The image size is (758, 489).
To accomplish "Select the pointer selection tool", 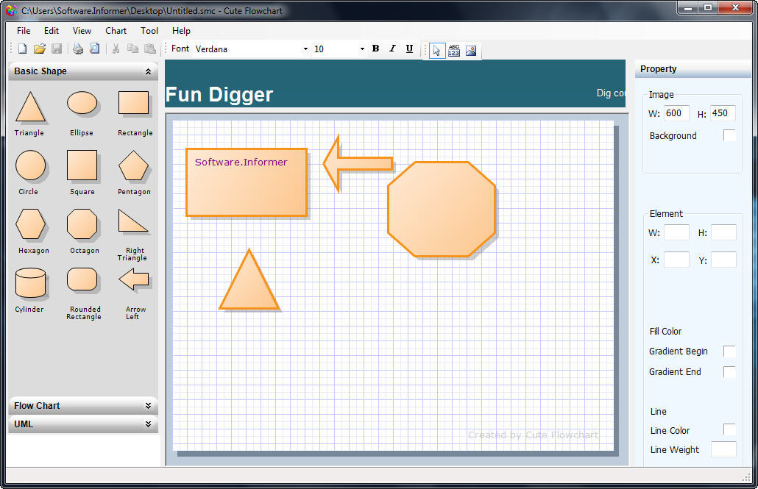I will coord(437,50).
